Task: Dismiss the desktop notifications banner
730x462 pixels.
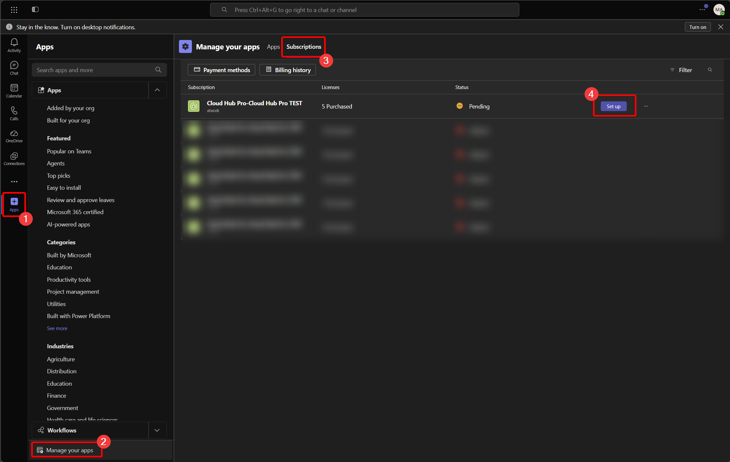Action: [721, 27]
